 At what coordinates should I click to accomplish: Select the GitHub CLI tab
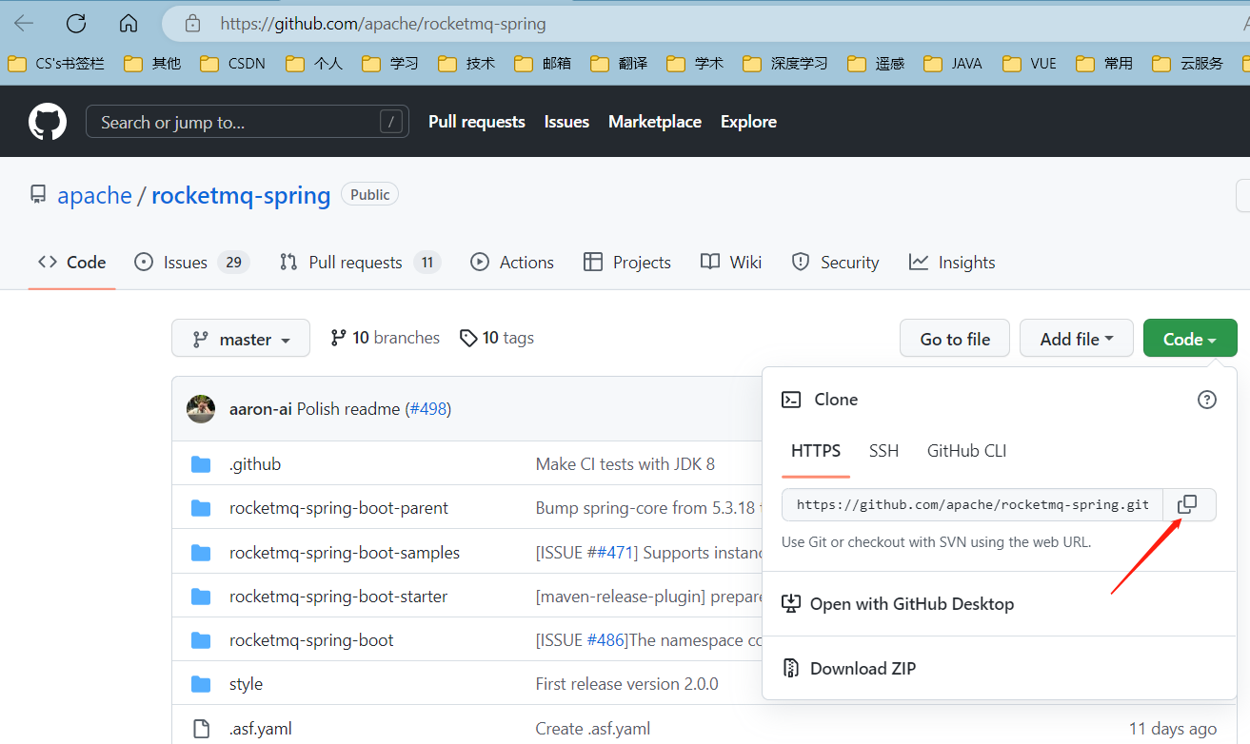click(x=965, y=451)
